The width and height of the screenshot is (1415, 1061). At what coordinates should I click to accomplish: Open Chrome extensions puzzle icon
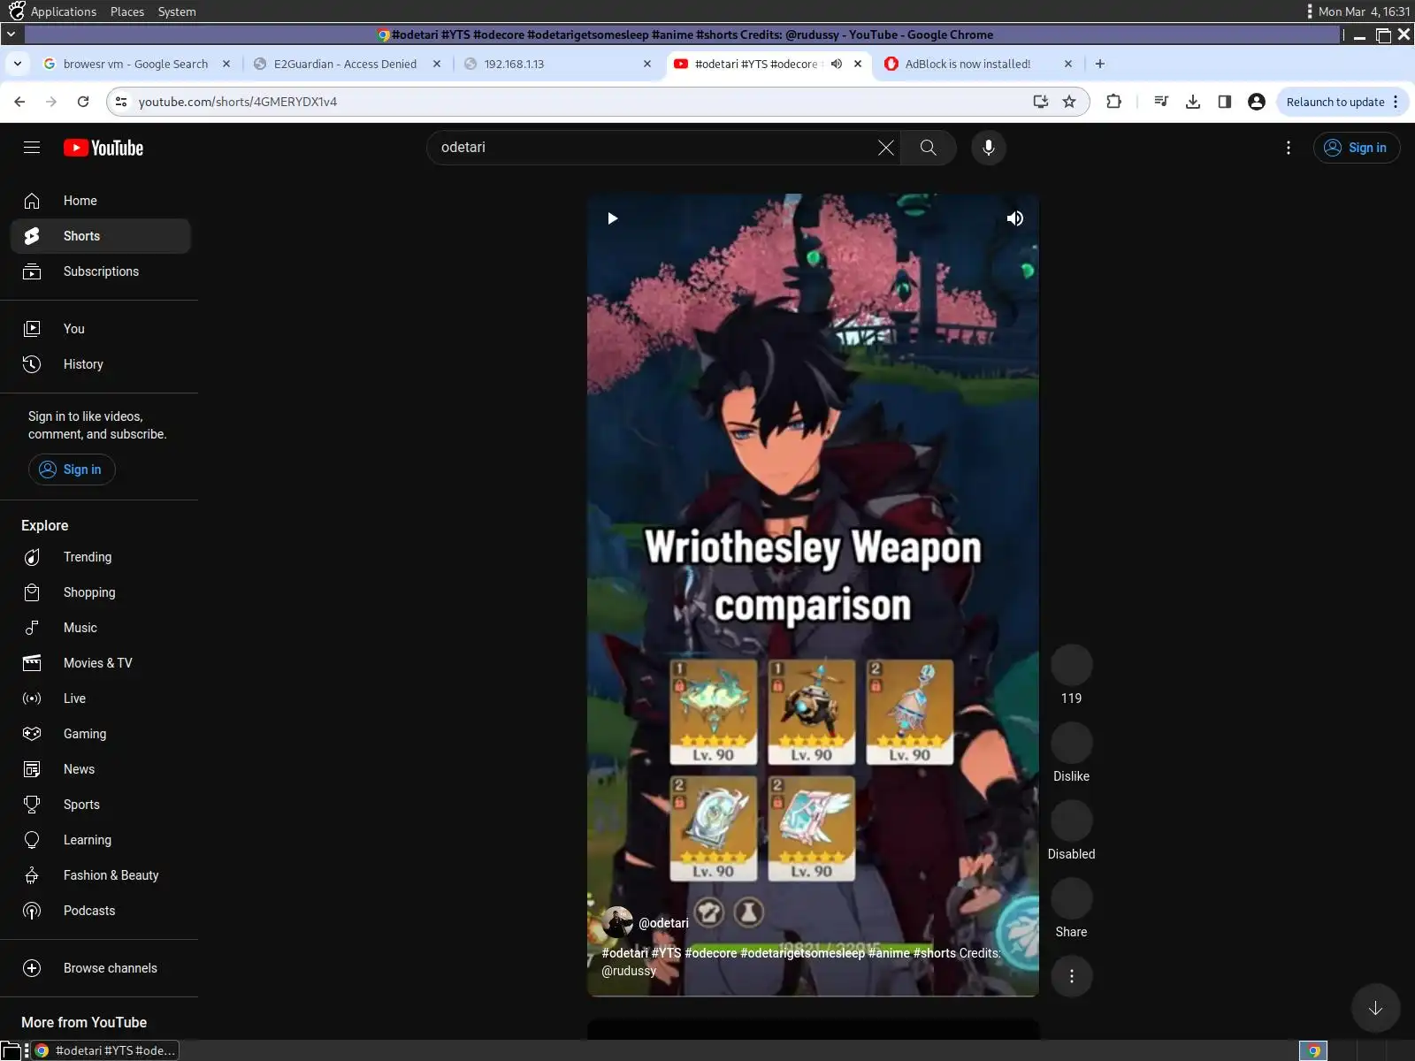[x=1113, y=102]
